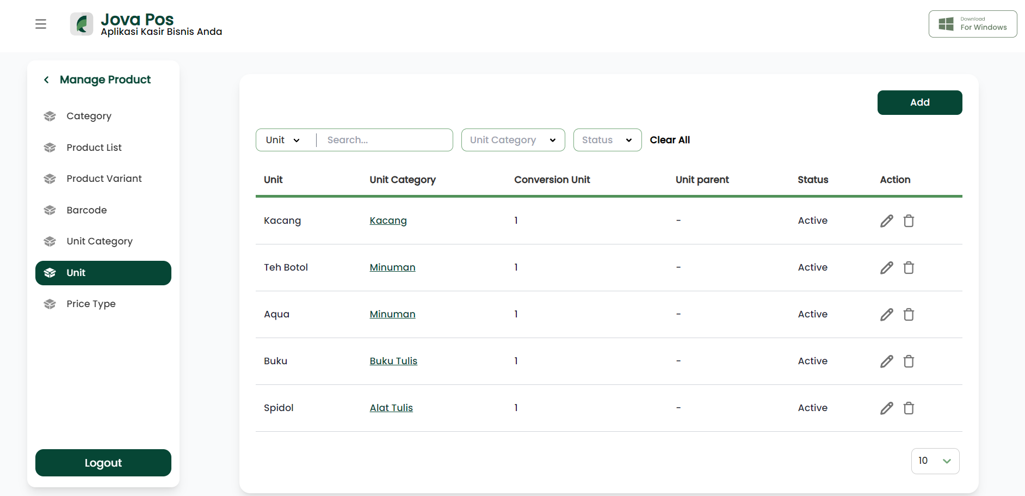Open the Unit search-field dropdown
The image size is (1025, 496).
pyautogui.click(x=283, y=140)
